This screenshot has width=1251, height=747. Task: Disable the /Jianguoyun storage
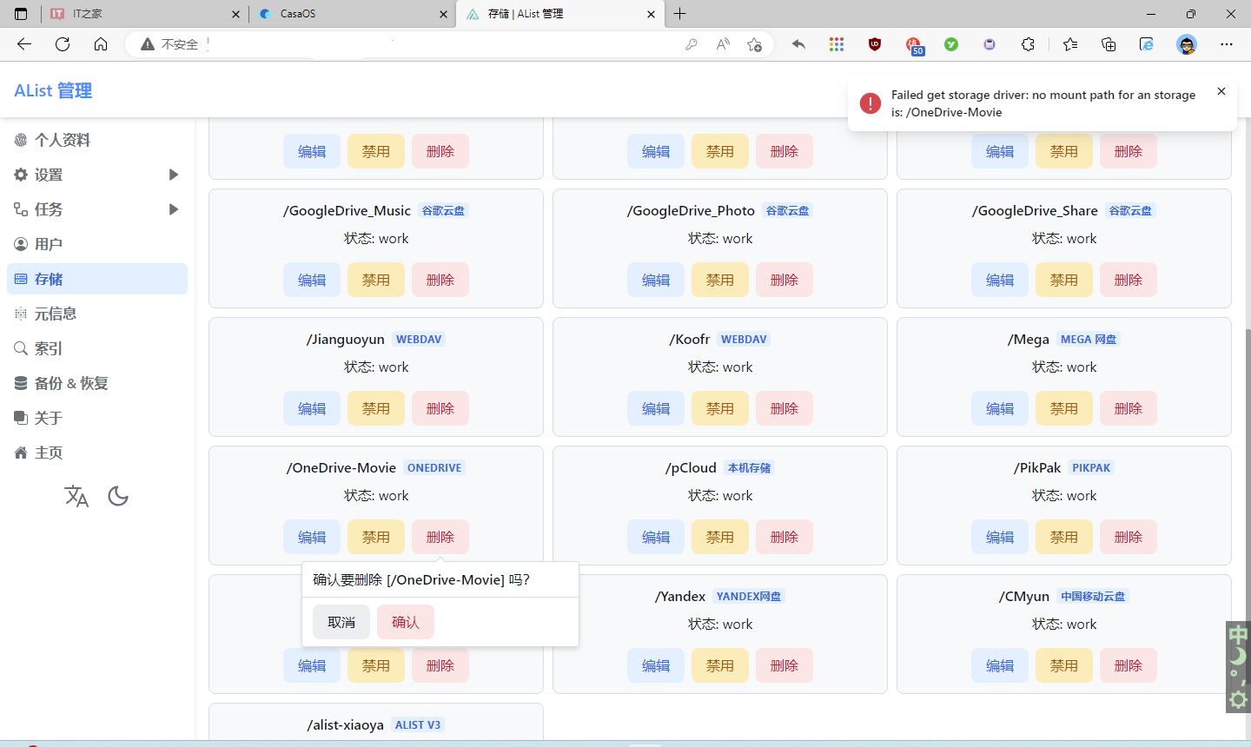pyautogui.click(x=375, y=407)
